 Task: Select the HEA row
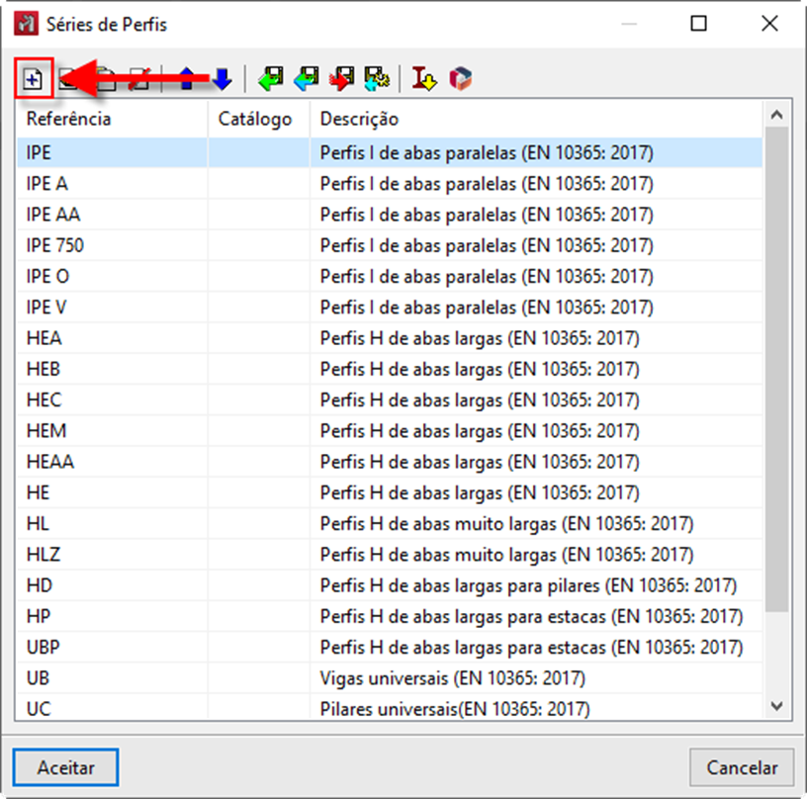pos(390,338)
